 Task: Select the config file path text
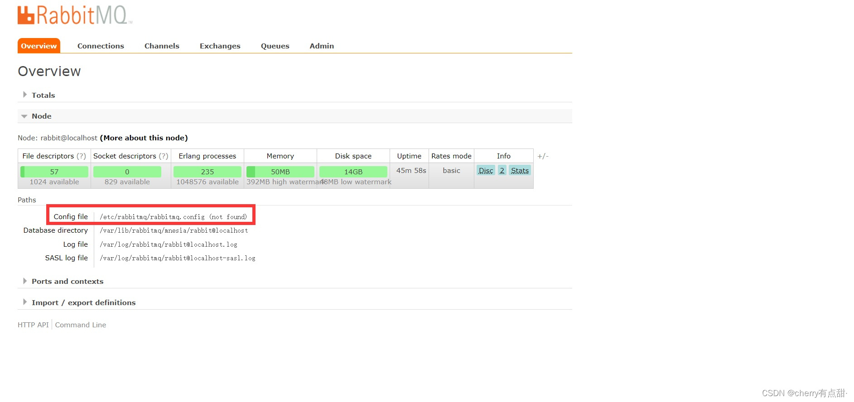pos(174,217)
